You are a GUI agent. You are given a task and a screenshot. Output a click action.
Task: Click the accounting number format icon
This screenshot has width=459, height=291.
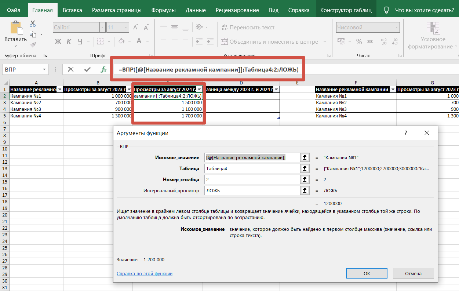[341, 41]
